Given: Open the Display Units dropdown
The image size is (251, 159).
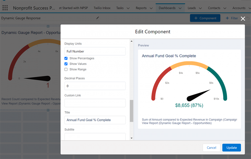Looking at the screenshot, I should pos(95,51).
